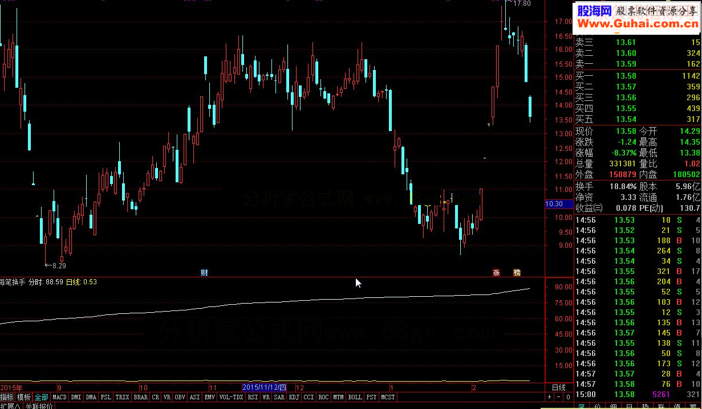Click the 内盘 value 180502
Screen dimensions: 702x409
(x=686, y=175)
